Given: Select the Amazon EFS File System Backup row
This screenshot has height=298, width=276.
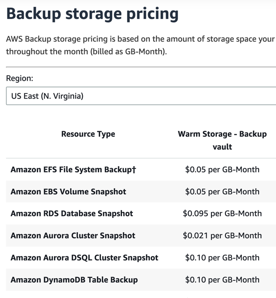Looking at the screenshot, I should tap(141, 170).
